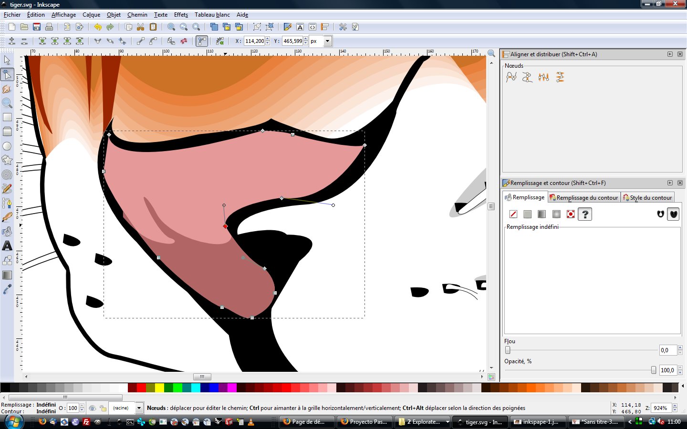Toggle layer lock icon in status bar
This screenshot has width=687, height=429.
pos(103,408)
